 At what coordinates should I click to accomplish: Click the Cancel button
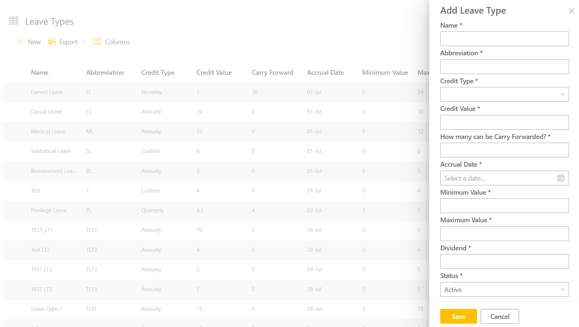click(499, 316)
